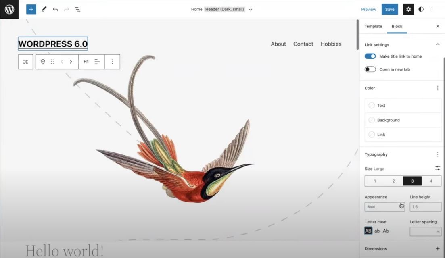This screenshot has width=445, height=258.
Task: Open the Appearance Bold dropdown
Action: 384,207
